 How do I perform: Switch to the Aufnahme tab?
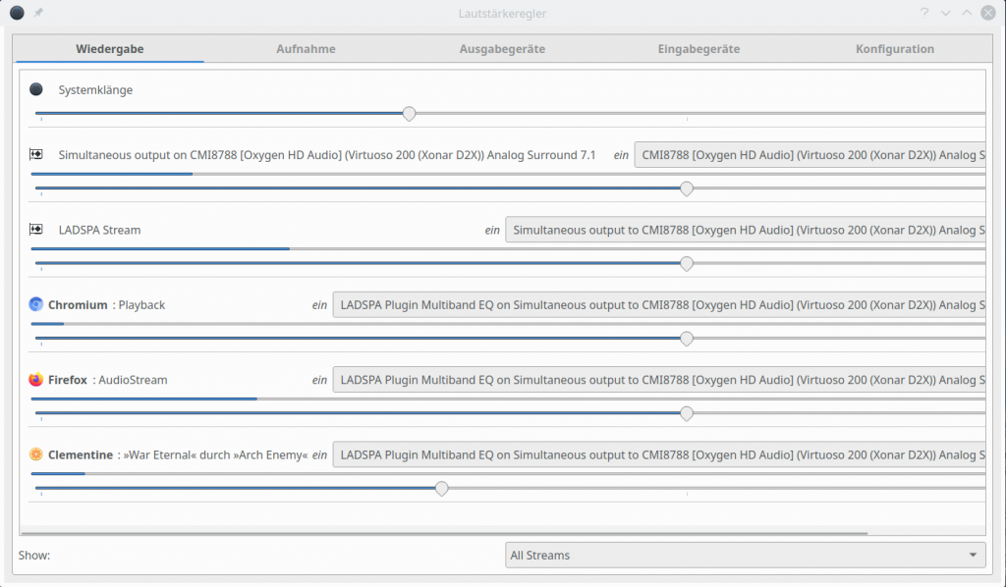[x=306, y=48]
